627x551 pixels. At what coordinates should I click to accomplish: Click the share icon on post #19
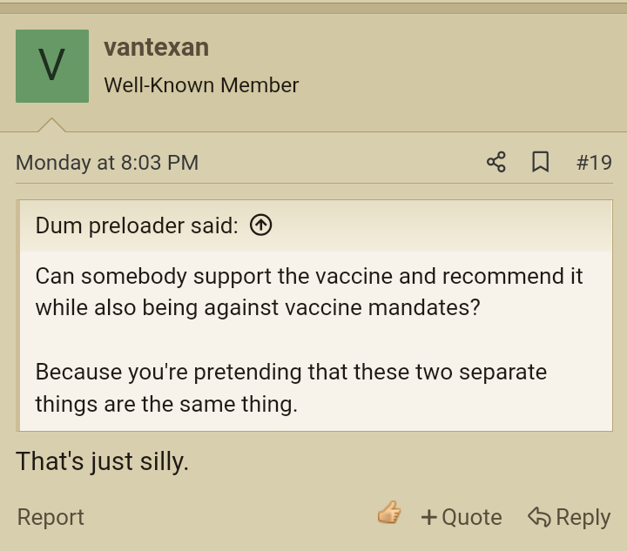coord(496,162)
